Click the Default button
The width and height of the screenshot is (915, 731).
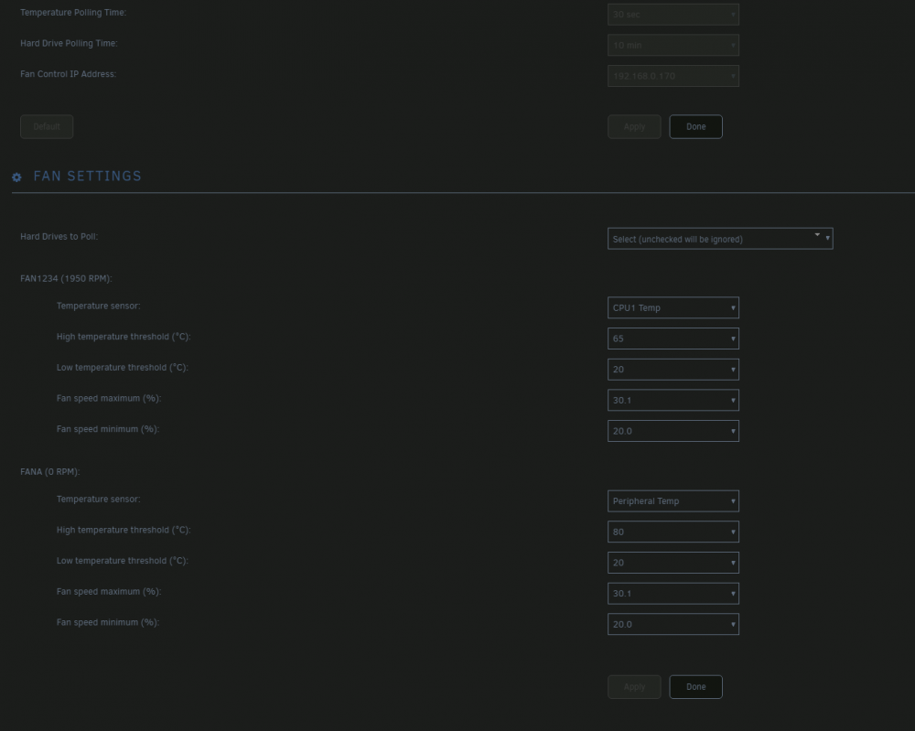pyautogui.click(x=47, y=126)
